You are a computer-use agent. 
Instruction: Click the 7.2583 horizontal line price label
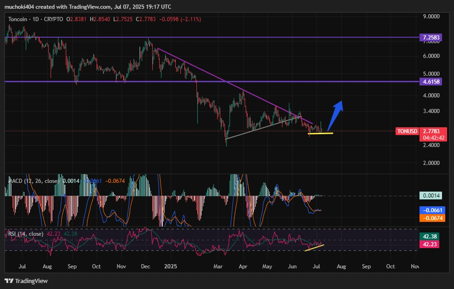(432, 37)
